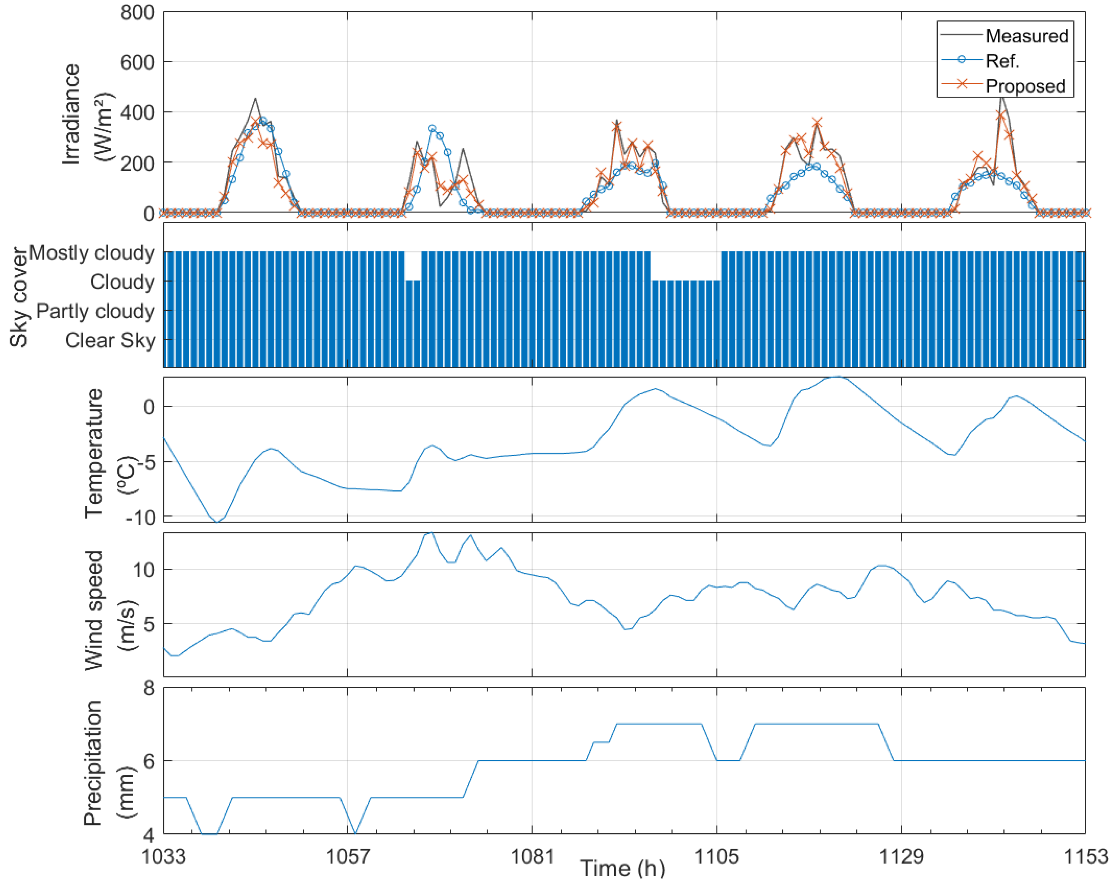Click the 1081 x-axis tick label
The image size is (1117, 889).
click(x=532, y=857)
